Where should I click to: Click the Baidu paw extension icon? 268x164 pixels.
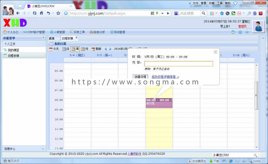255,13
